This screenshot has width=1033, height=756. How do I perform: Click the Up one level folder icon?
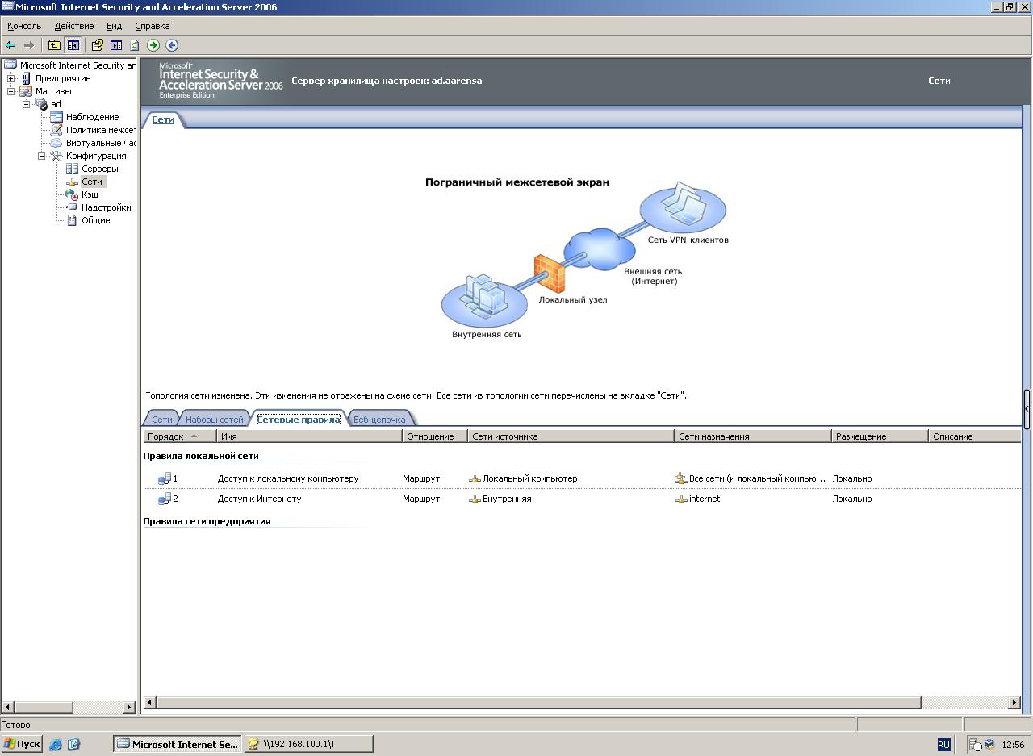(x=54, y=45)
